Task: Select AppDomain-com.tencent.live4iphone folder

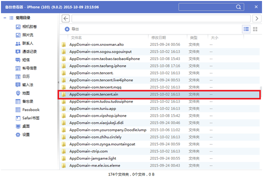Action: coord(160,80)
